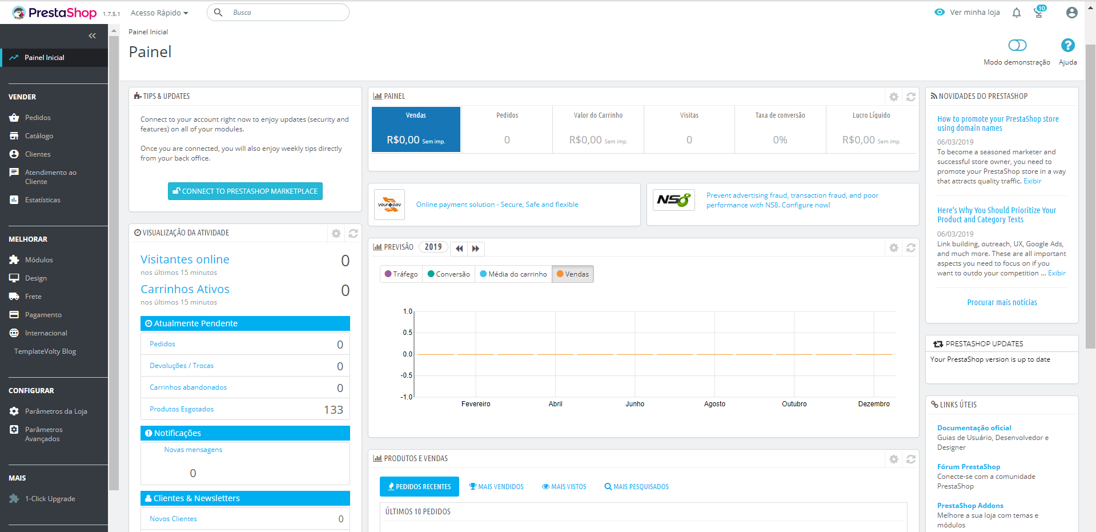The width and height of the screenshot is (1096, 532).
Task: Click the NS8 logo thumbnail
Action: coord(674,200)
